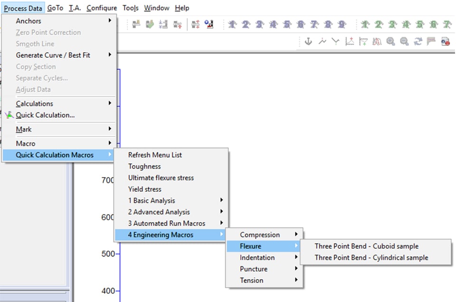Image resolution: width=456 pixels, height=302 pixels.
Task: Select the Anchor tool icon
Action: click(x=308, y=41)
